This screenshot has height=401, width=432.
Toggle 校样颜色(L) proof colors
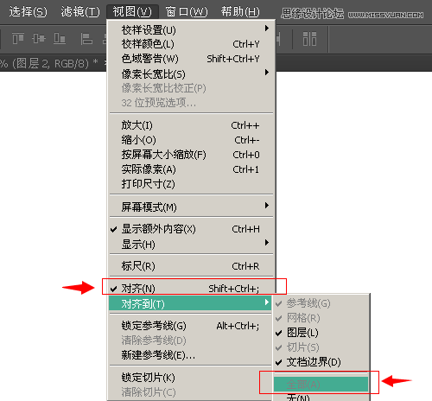[190, 44]
